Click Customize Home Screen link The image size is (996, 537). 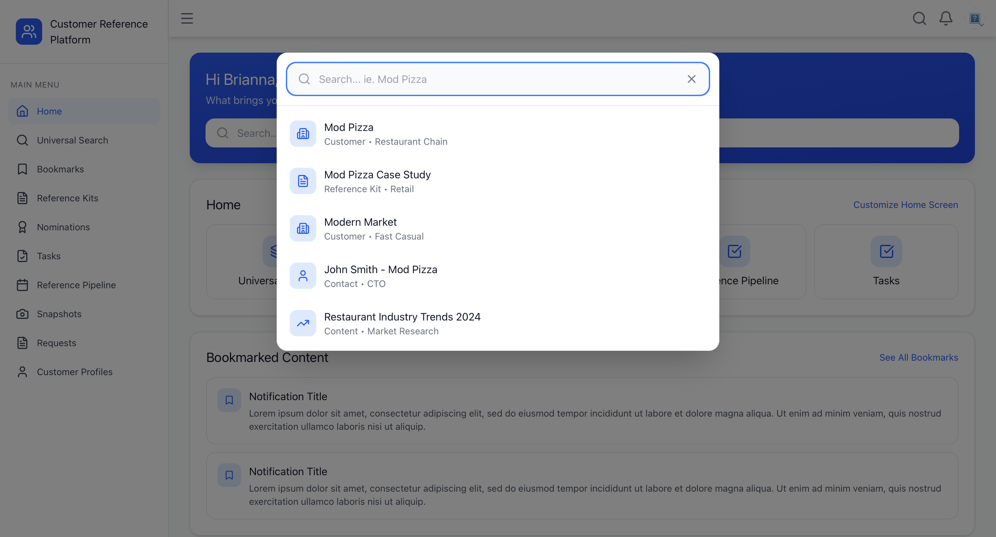[906, 205]
